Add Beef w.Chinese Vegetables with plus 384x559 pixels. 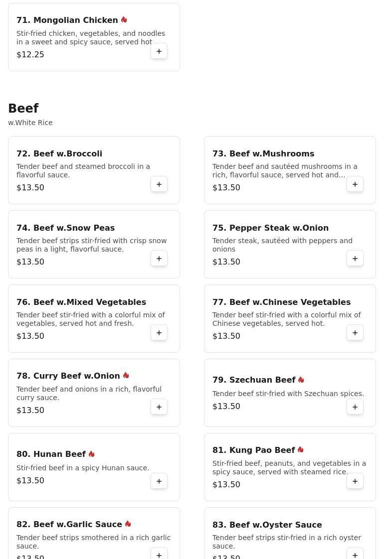coord(355,333)
